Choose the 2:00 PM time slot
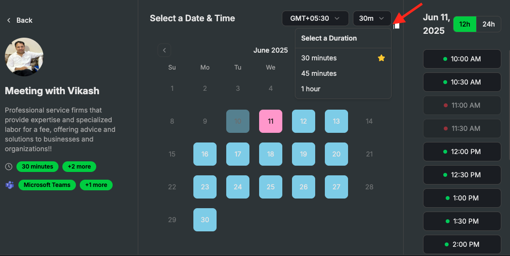 point(462,244)
